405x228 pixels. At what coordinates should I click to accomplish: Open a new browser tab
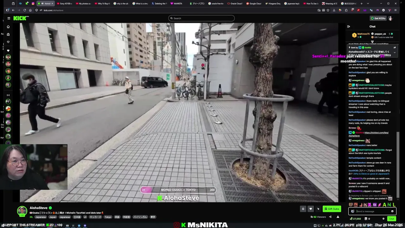click(x=361, y=3)
